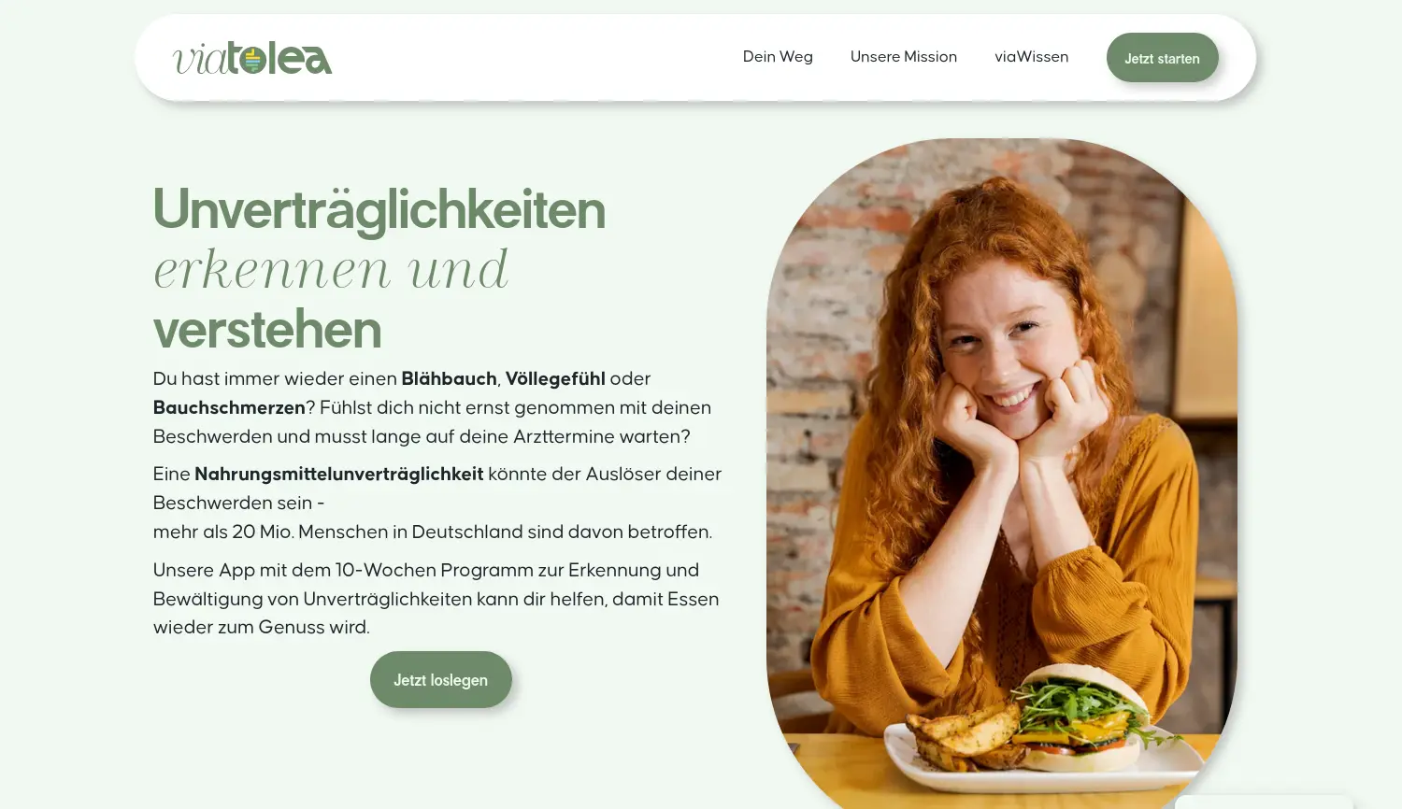Click the burger in the hero photo
The image size is (1402, 809).
point(1084,717)
